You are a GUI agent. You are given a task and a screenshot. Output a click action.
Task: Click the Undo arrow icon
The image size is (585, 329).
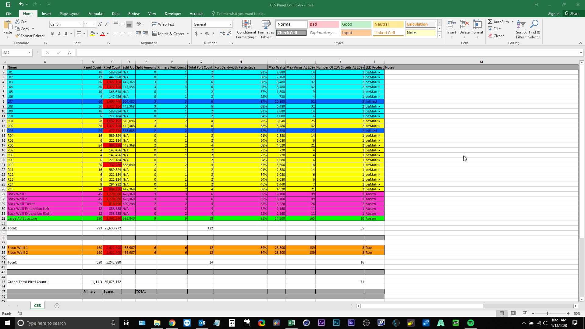tap(21, 5)
